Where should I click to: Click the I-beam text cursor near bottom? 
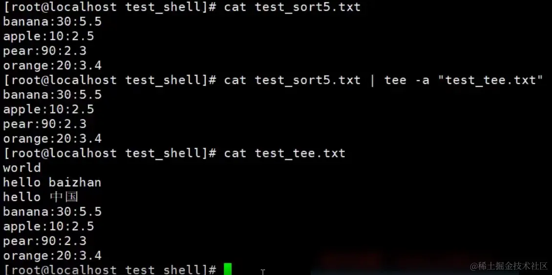click(263, 272)
